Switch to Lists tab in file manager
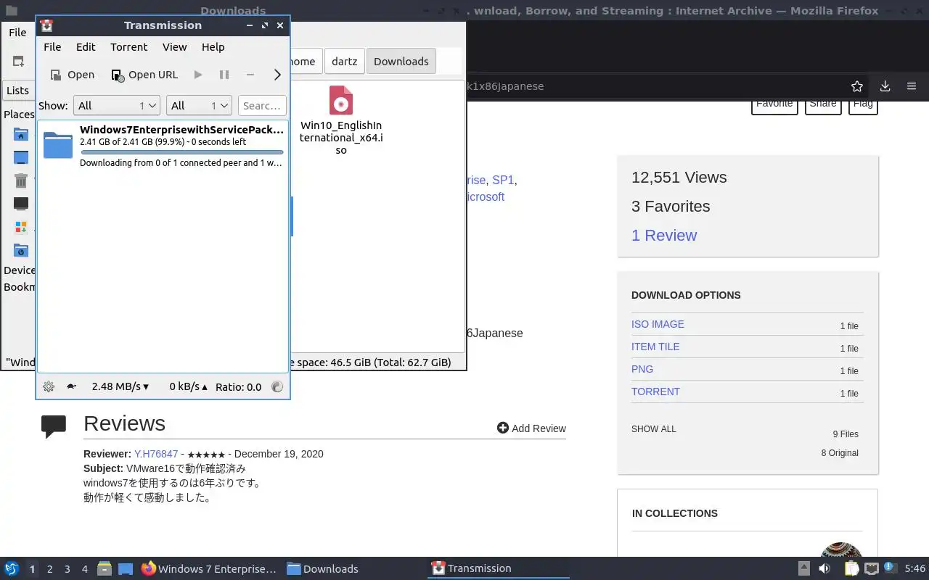 pos(17,91)
